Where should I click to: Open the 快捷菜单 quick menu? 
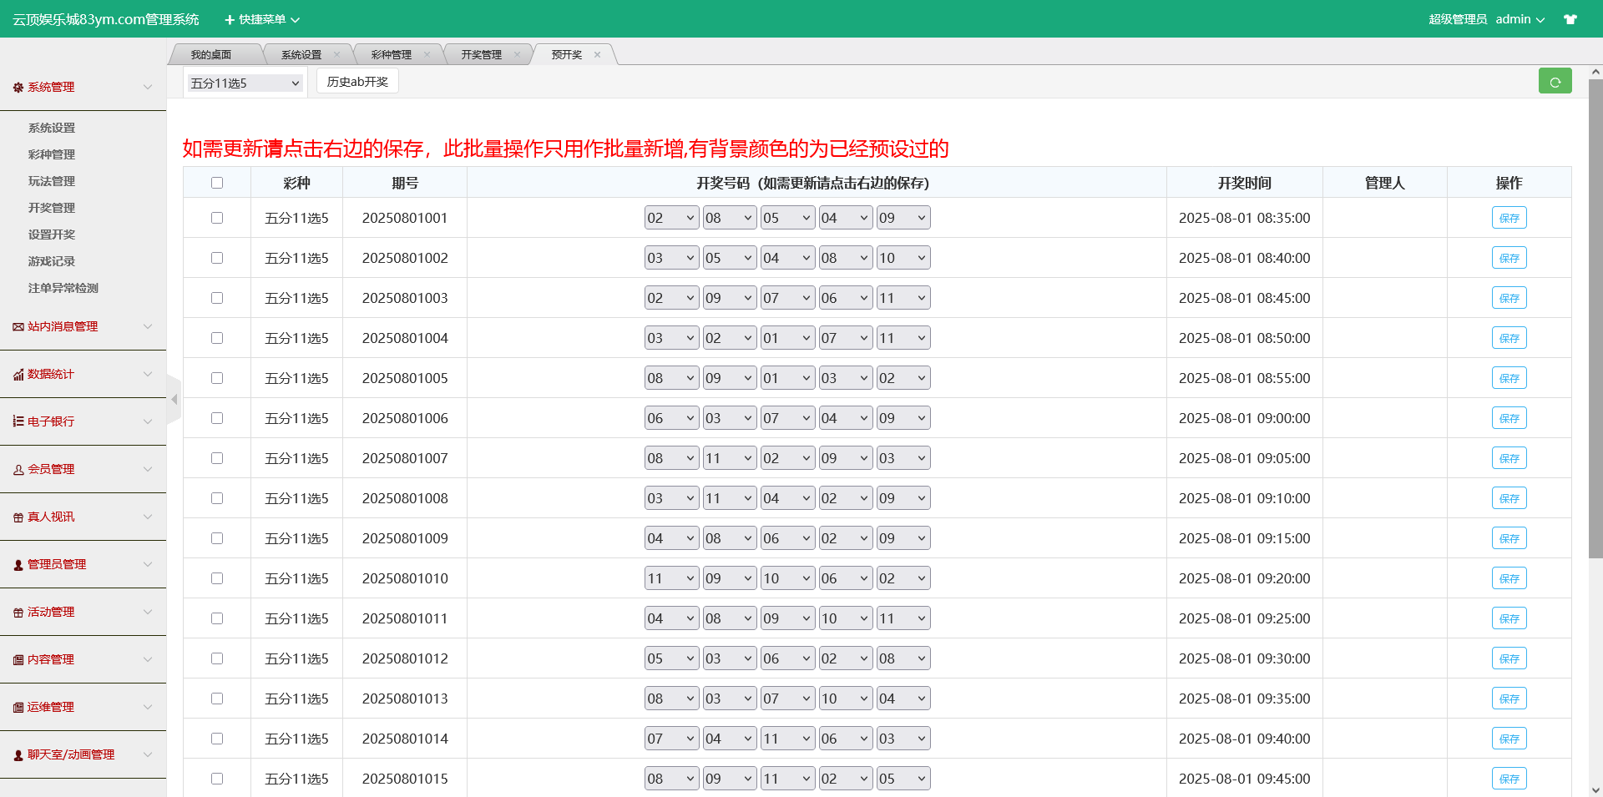click(x=262, y=19)
